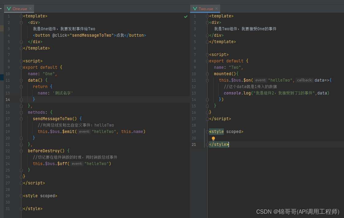This screenshot has width=344, height=218.
Task: Click the comment on line 18 of One.vue
Action: [76, 125]
